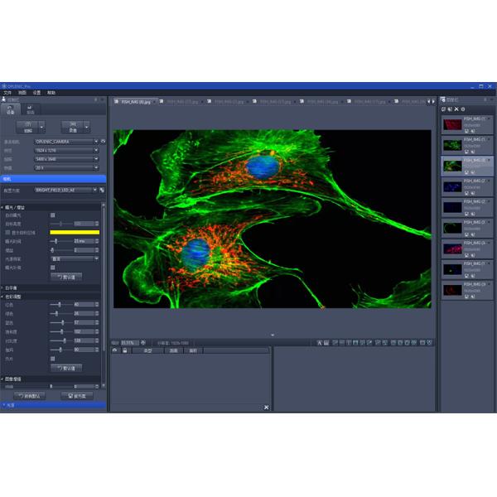Open the 1924 x 1216 resolution dropdown

66,150
